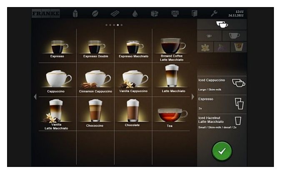The height and width of the screenshot is (174, 281).
Task: Jump to the first page indicator dot
Action: coord(106,25)
